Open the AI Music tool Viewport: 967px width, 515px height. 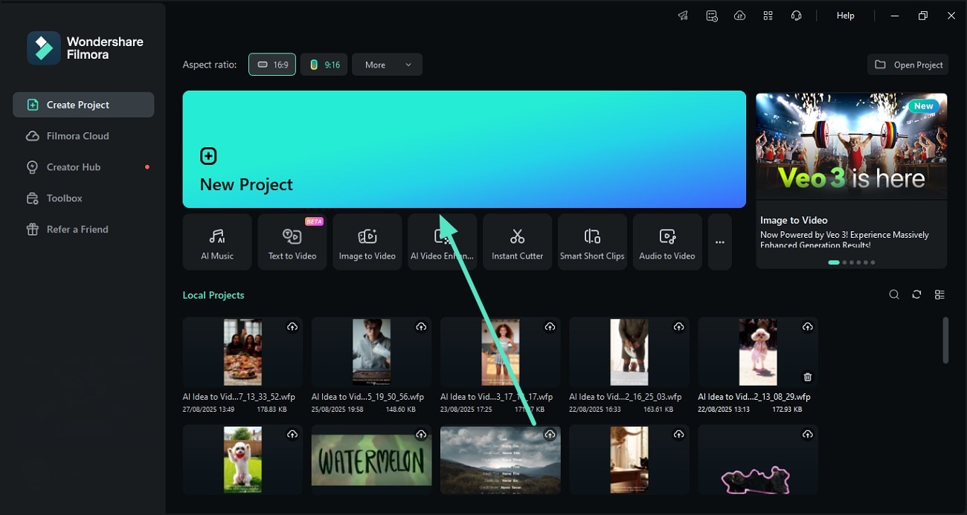coord(217,242)
